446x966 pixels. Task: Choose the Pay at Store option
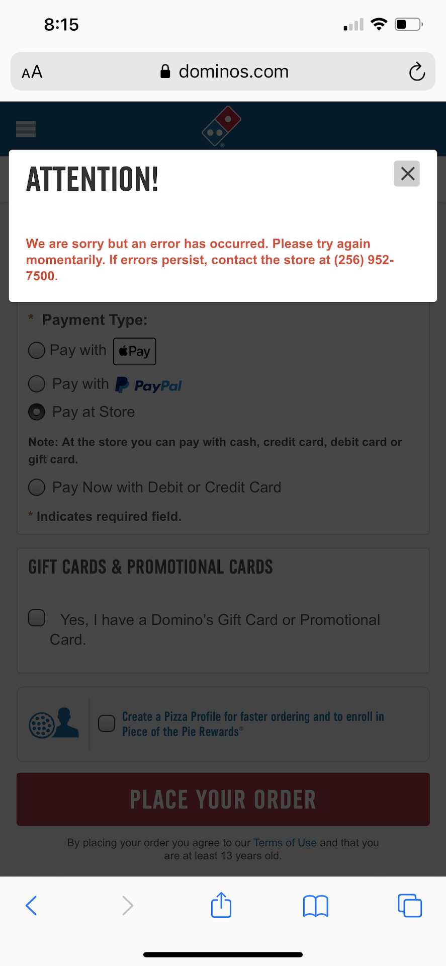coord(37,412)
